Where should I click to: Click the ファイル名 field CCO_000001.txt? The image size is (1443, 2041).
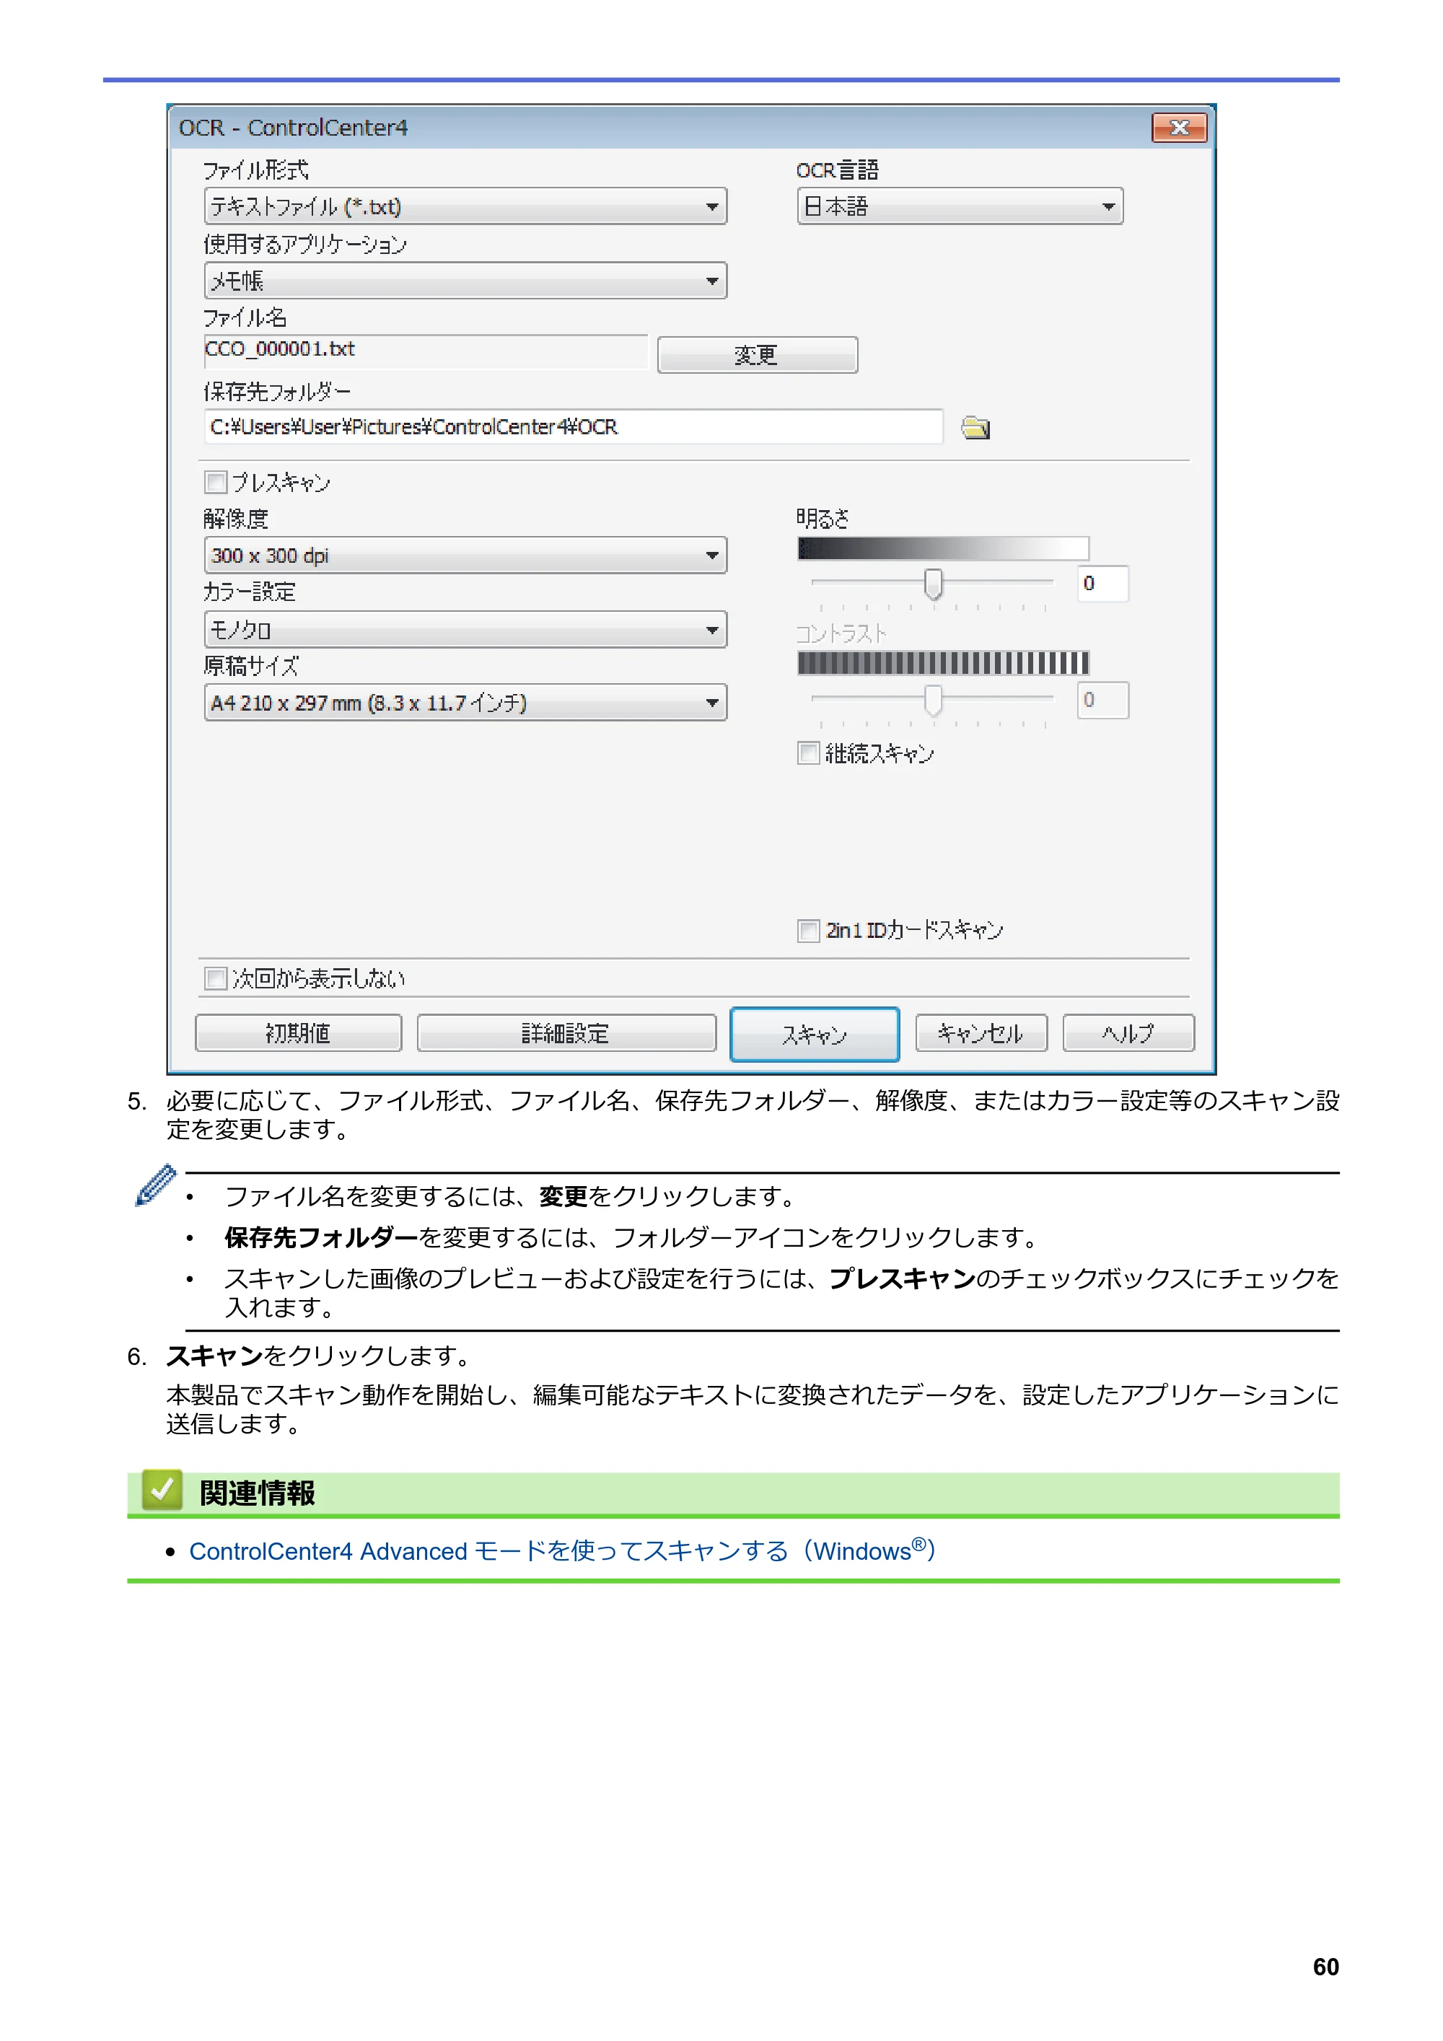coord(426,351)
